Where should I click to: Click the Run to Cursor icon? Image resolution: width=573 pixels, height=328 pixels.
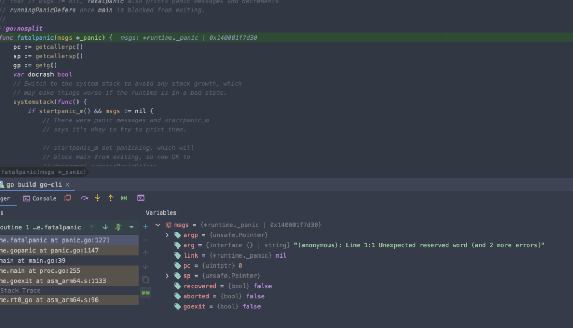click(124, 198)
